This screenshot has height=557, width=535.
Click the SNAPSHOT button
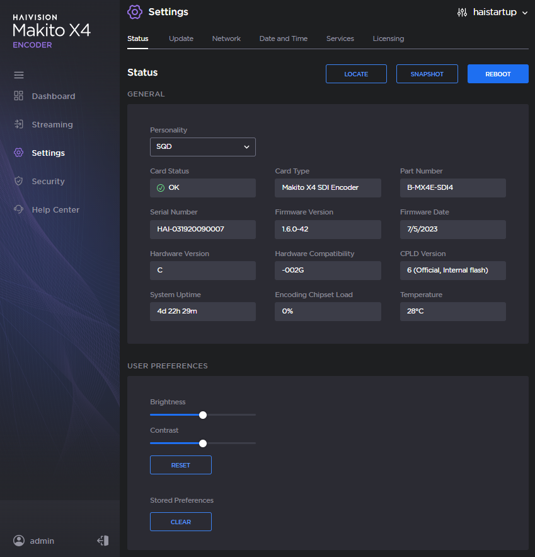pyautogui.click(x=427, y=74)
